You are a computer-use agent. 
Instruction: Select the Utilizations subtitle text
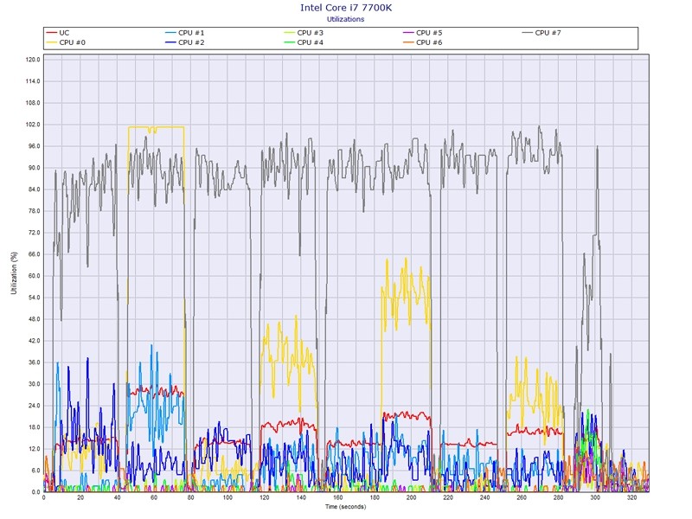(x=345, y=19)
